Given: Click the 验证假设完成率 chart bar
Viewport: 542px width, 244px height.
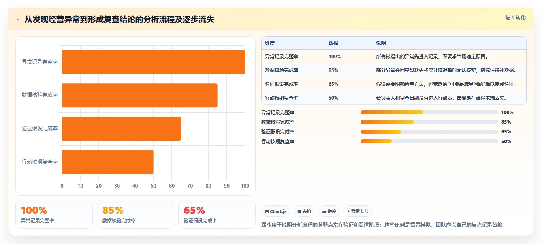Looking at the screenshot, I should click(x=121, y=129).
